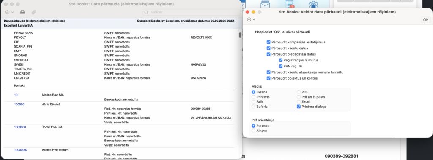The width and height of the screenshot is (433, 160).
Task: Click the SVENSKA row
Action: (x=21, y=60)
